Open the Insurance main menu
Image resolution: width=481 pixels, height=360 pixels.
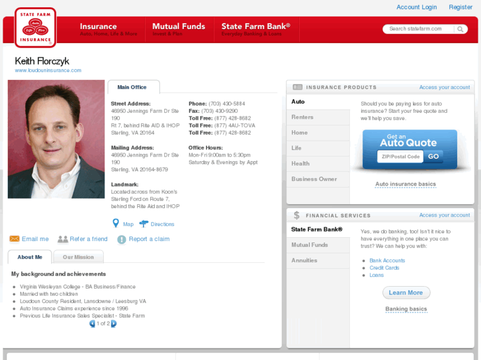tap(109, 30)
